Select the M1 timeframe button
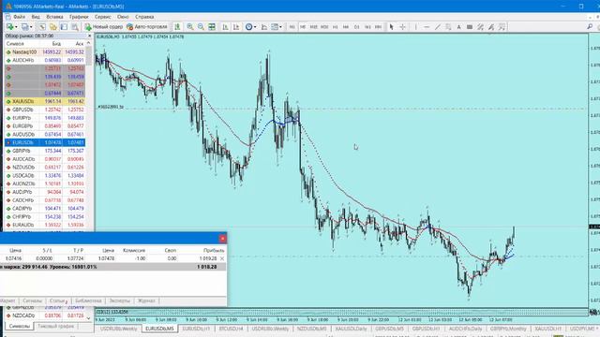The width and height of the screenshot is (600, 337). click(292, 27)
